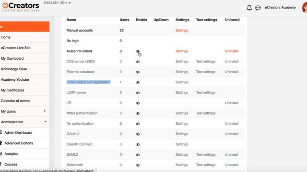Uninstall OAuth 2 plugin
The width and height of the screenshot is (307, 172).
232,134
